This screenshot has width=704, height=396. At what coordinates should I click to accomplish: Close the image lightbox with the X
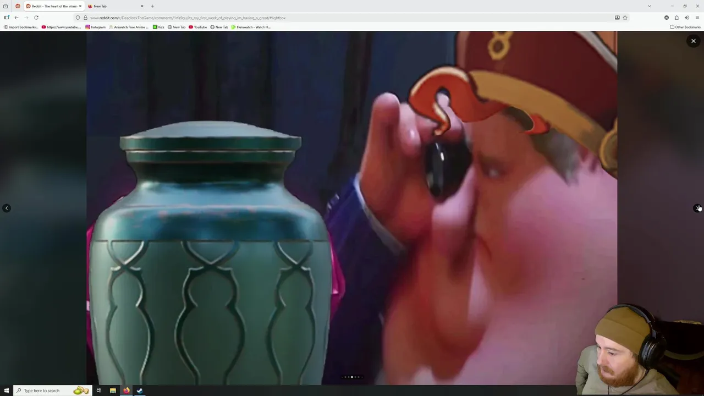(x=693, y=41)
